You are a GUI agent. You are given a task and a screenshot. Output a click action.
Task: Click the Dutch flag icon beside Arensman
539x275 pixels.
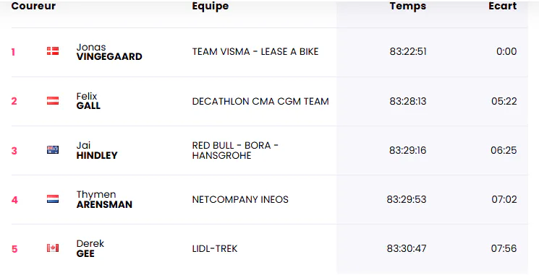[x=53, y=199]
